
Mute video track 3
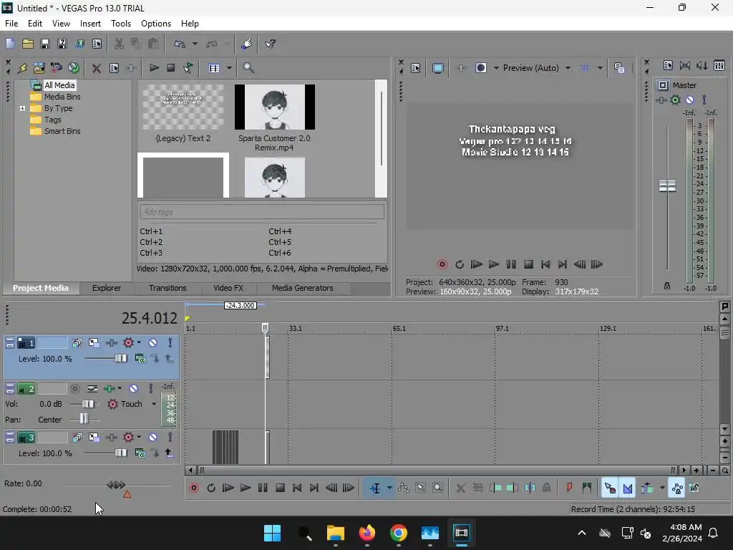point(152,438)
